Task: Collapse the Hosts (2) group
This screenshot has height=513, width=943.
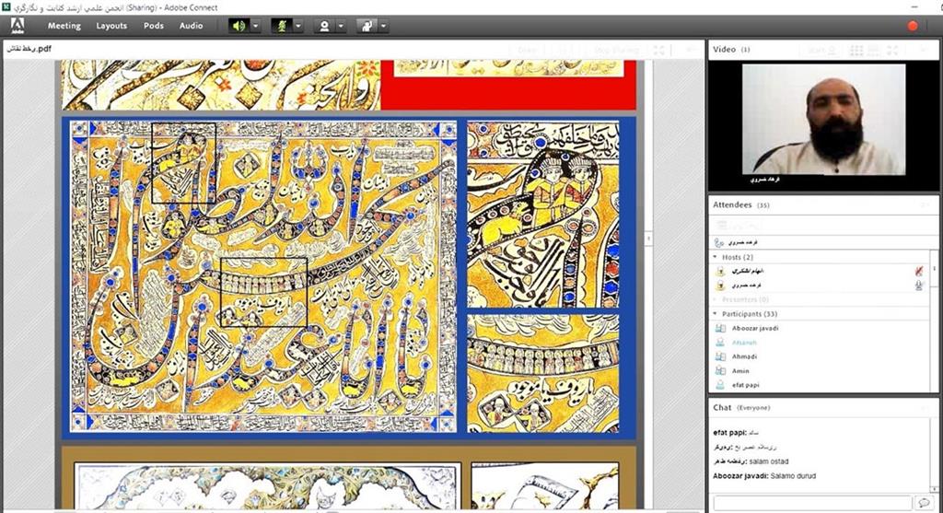Action: [715, 257]
